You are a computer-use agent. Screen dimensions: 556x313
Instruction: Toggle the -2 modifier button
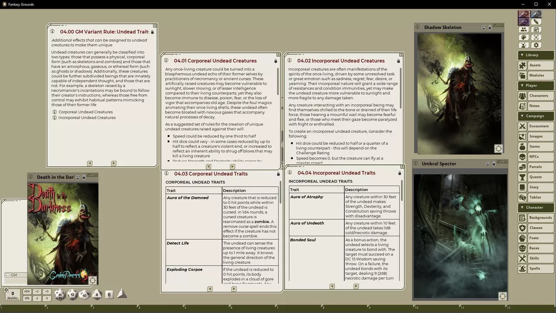tap(37, 298)
